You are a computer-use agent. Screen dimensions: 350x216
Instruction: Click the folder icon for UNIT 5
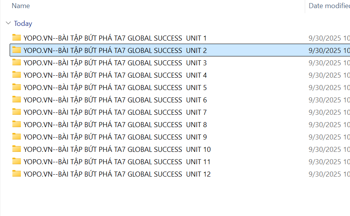pos(16,87)
